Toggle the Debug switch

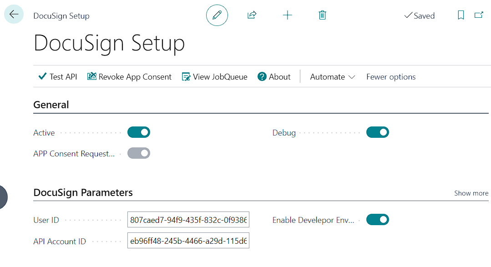pyautogui.click(x=378, y=132)
